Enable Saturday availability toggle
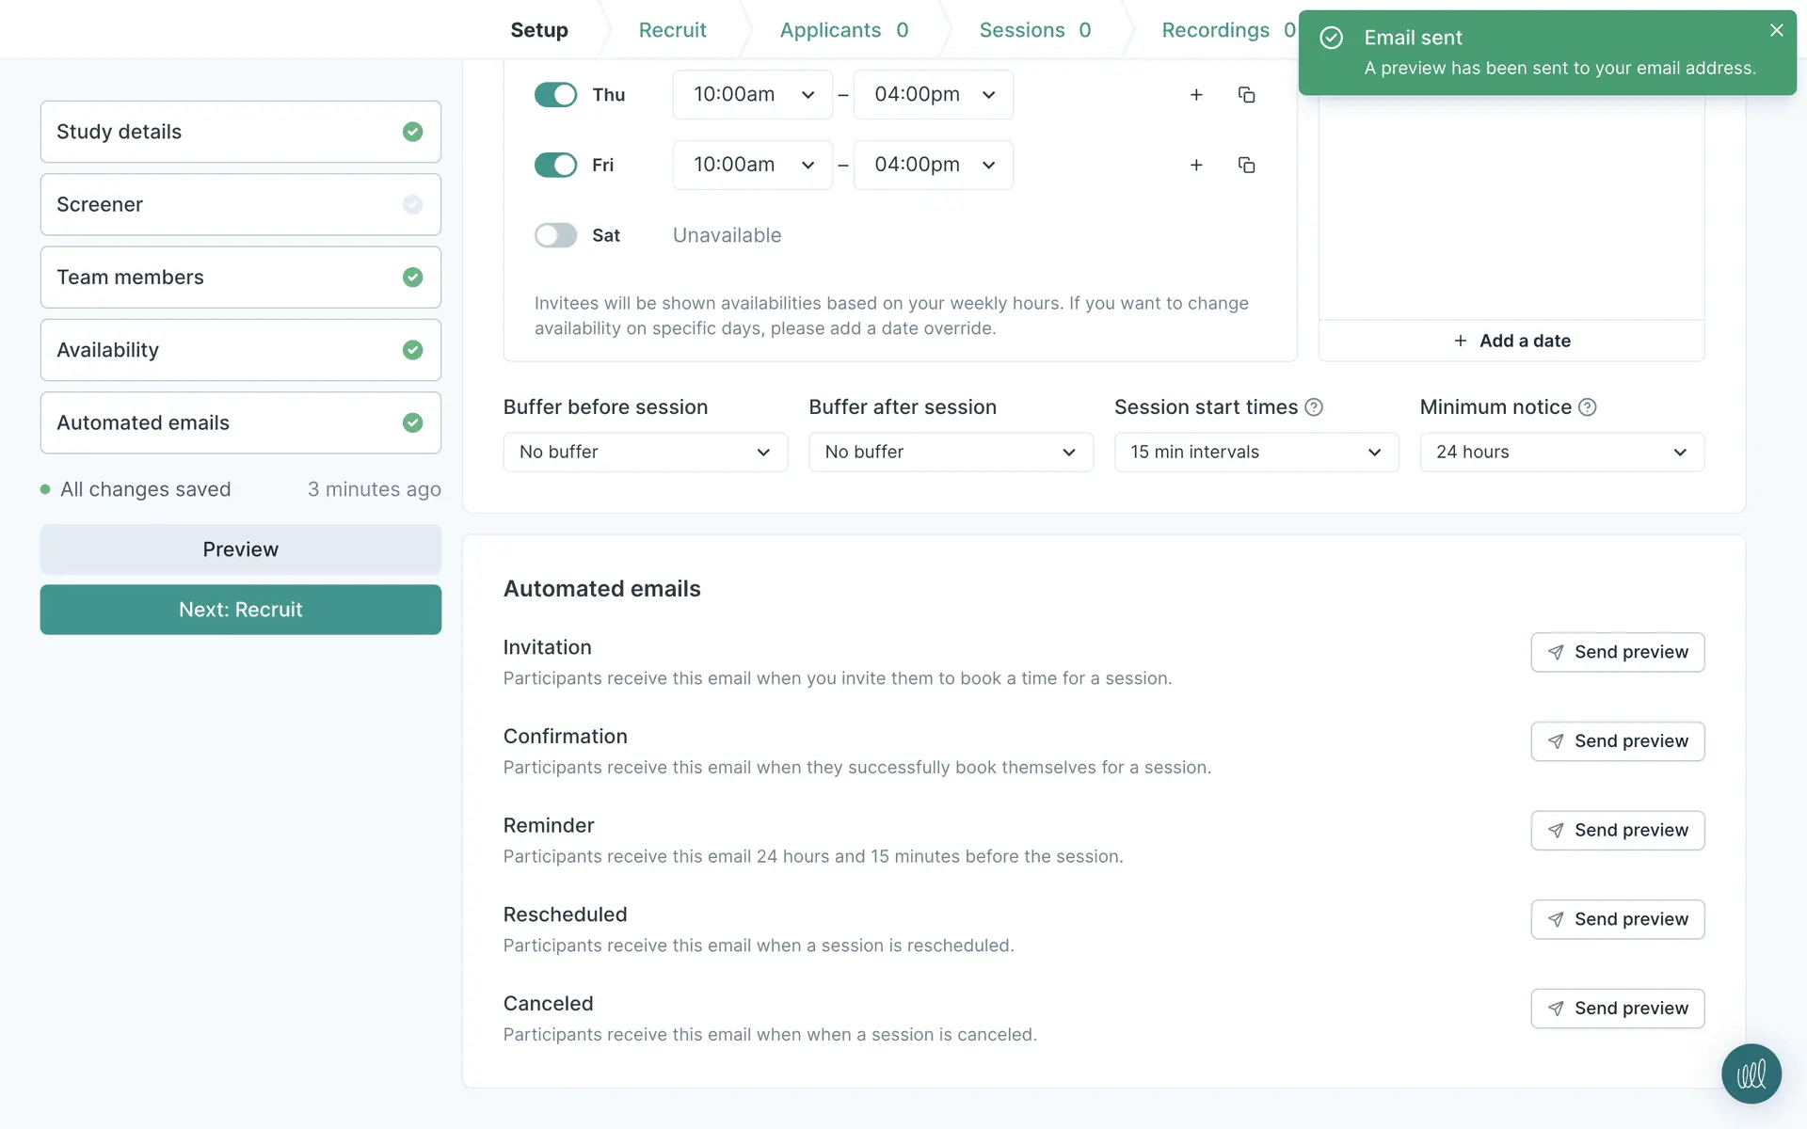1807x1129 pixels. [x=555, y=235]
